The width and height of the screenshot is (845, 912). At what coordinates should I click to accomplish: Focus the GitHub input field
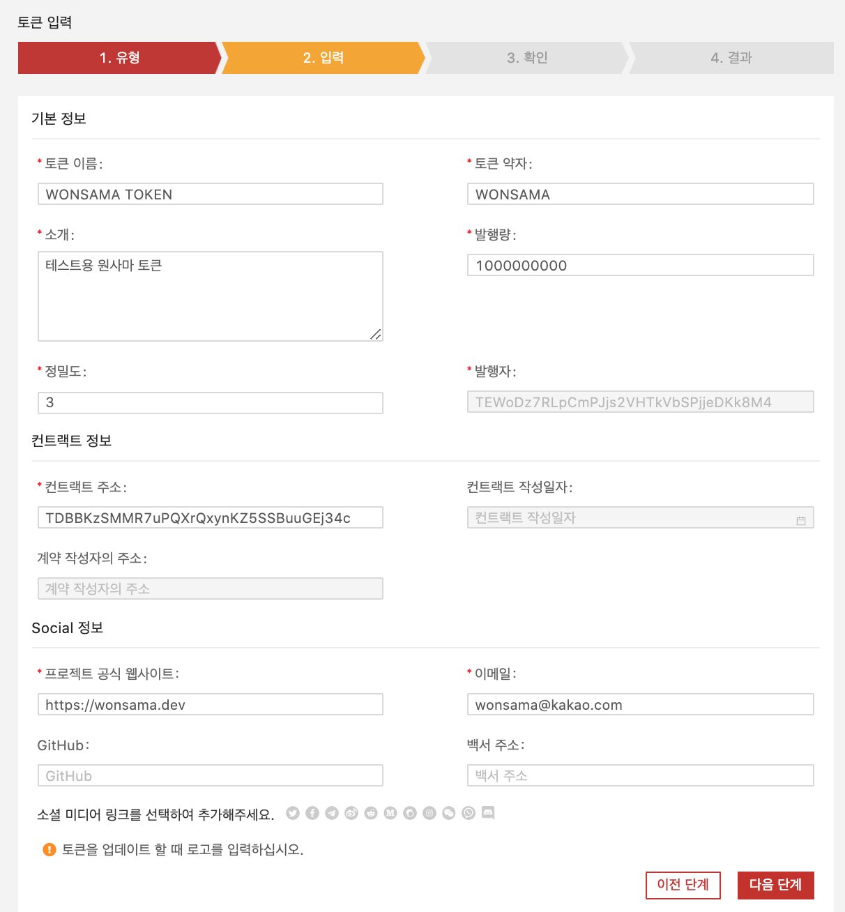(210, 776)
